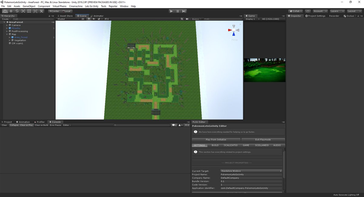This screenshot has width=364, height=197.
Task: Toggle hidden objects visibility counter
Action: [106, 19]
